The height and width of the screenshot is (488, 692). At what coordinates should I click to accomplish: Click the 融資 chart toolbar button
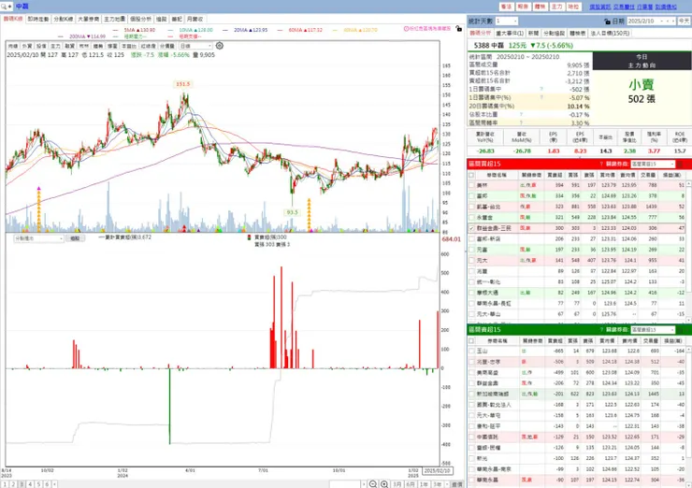[69, 46]
